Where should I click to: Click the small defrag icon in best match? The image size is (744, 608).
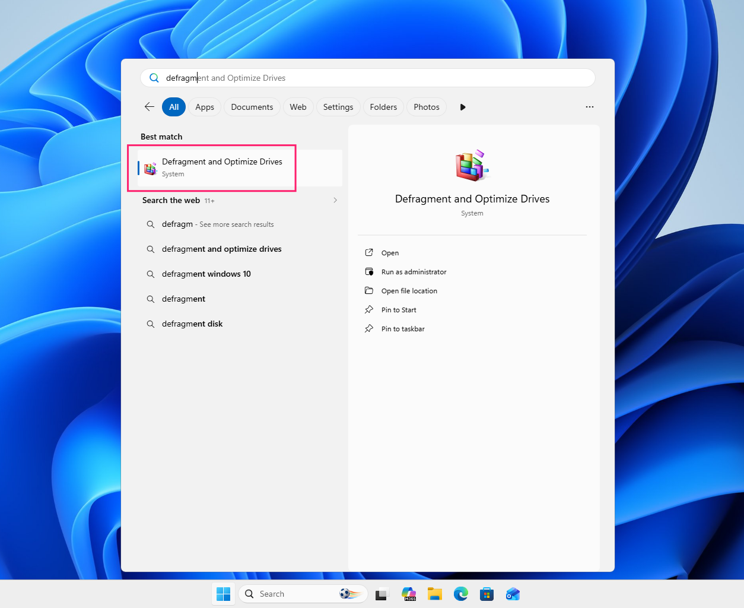pos(151,169)
